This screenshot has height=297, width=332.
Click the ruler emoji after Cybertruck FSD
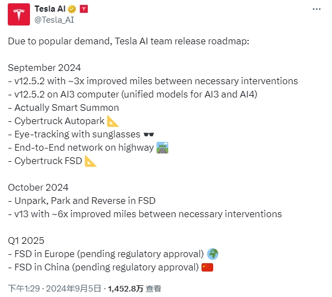(x=90, y=161)
